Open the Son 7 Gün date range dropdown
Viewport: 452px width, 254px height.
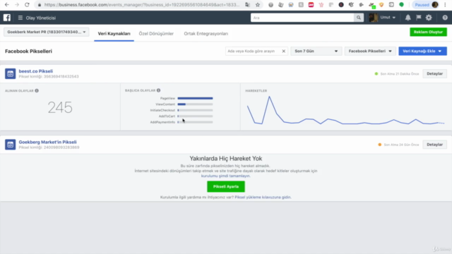click(316, 52)
